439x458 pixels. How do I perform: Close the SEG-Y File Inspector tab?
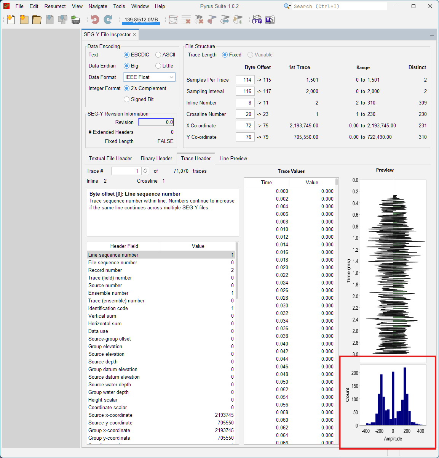(x=134, y=34)
